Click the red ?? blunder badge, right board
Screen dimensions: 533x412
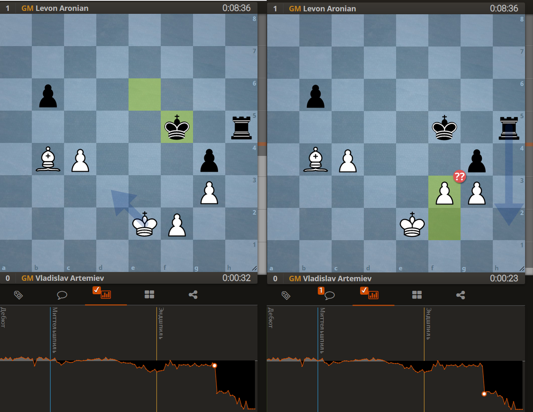(459, 176)
